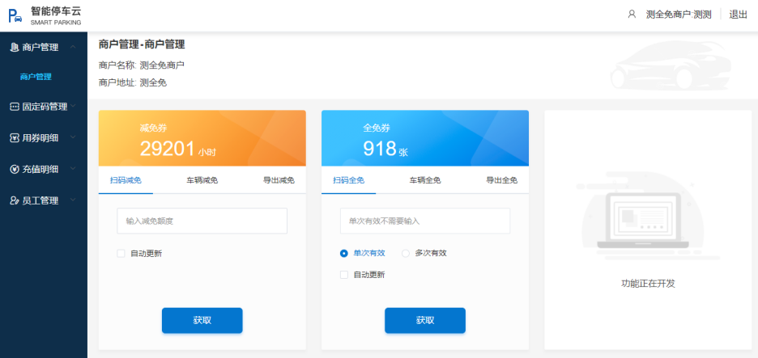Enable 自动更新 checkbox under 全免券
The height and width of the screenshot is (358, 758).
[344, 274]
